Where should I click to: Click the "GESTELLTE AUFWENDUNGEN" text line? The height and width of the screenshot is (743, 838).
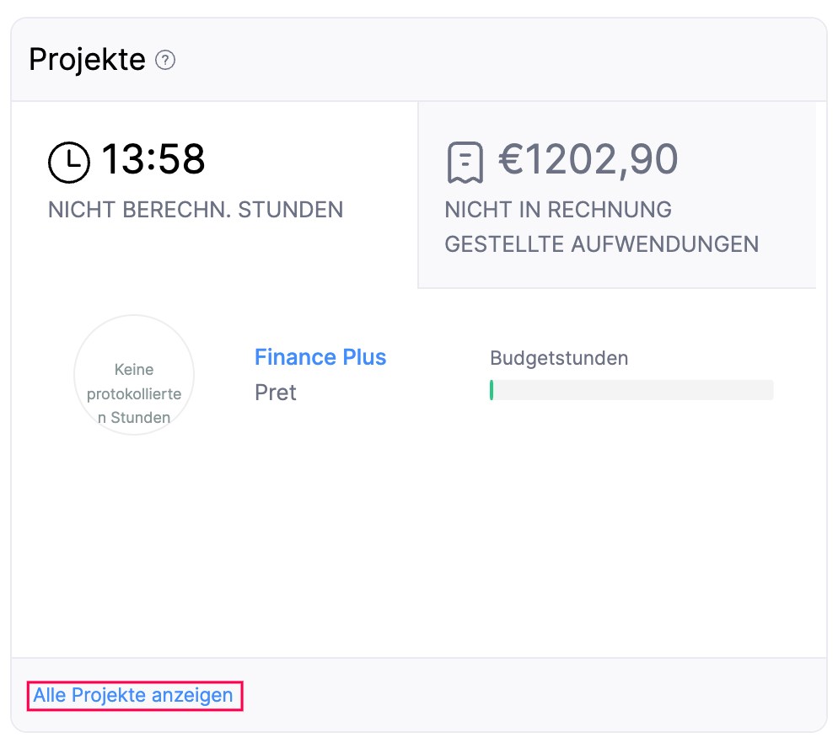click(602, 244)
